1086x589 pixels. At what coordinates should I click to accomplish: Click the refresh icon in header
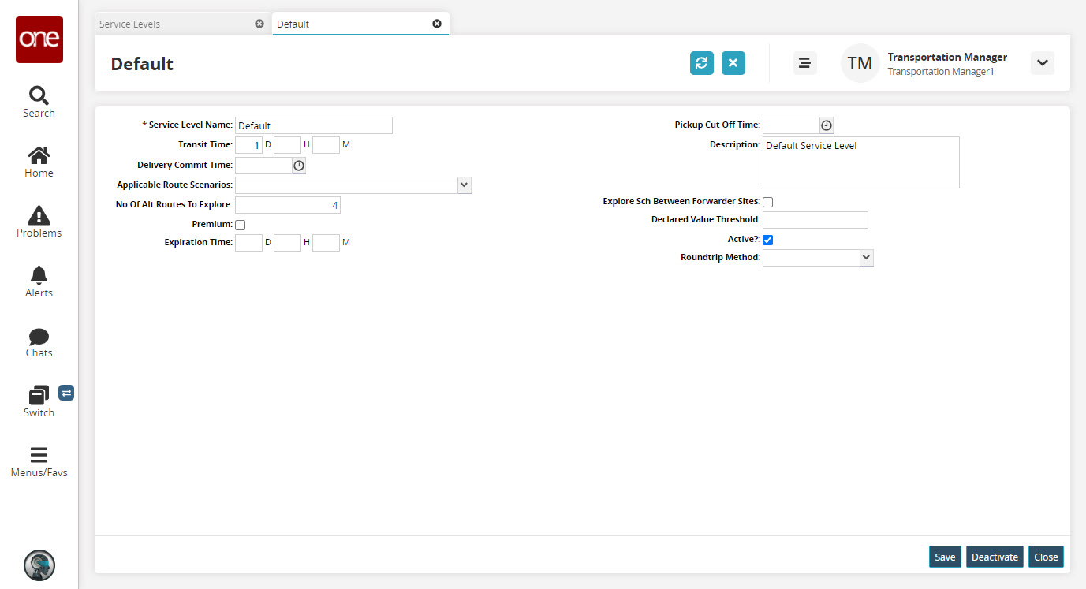click(x=701, y=63)
